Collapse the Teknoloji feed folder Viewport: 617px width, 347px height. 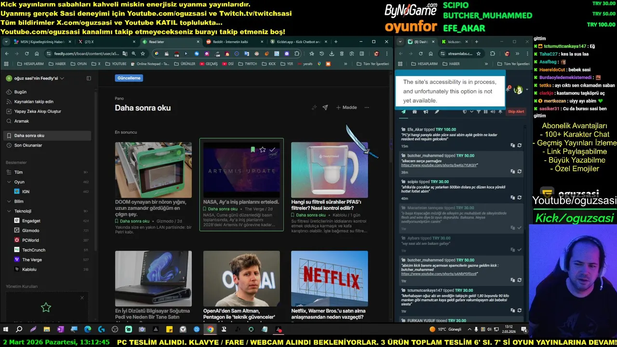[9, 211]
